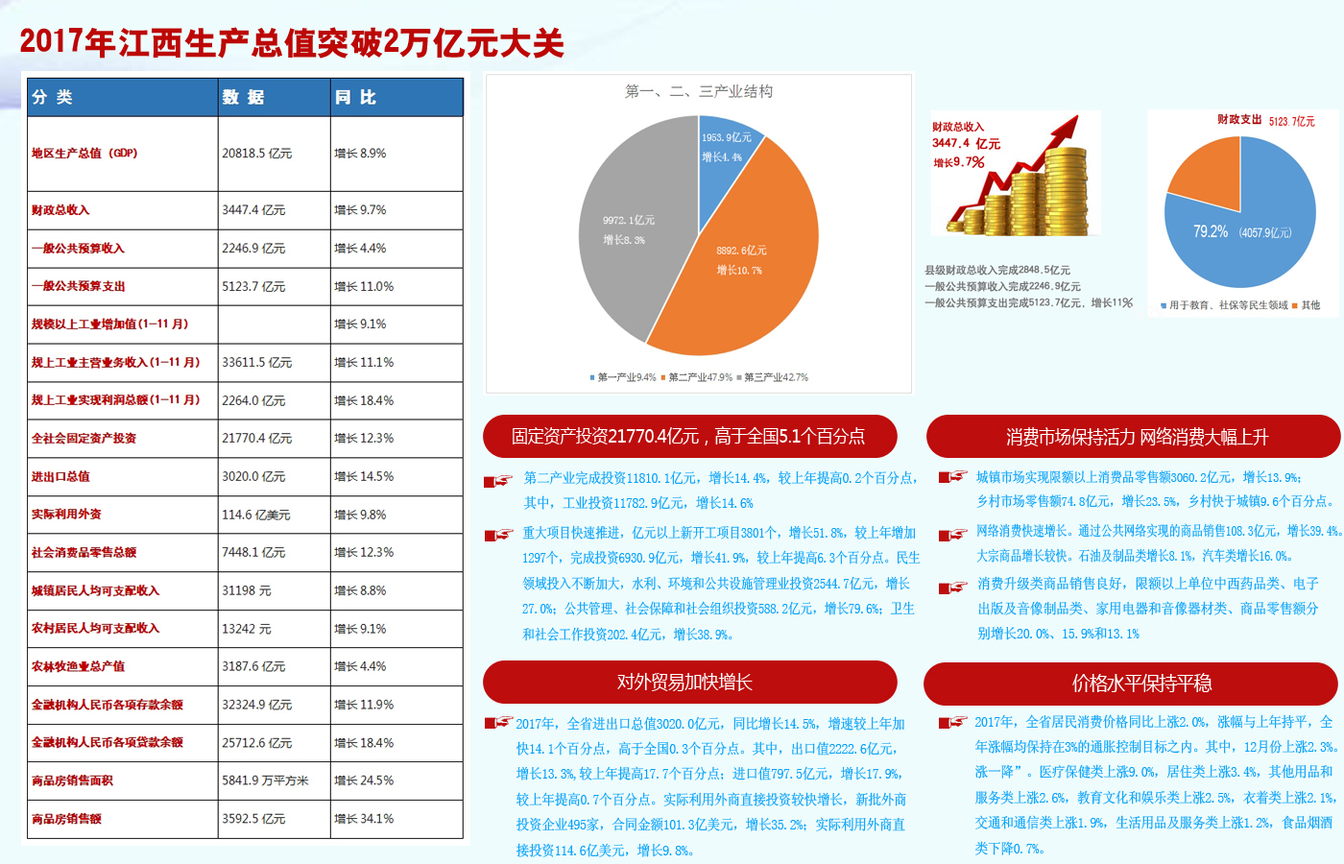Image resolution: width=1344 pixels, height=864 pixels.
Task: Click the red 固定资产投资21770.4亿元 banner
Action: coord(689,437)
